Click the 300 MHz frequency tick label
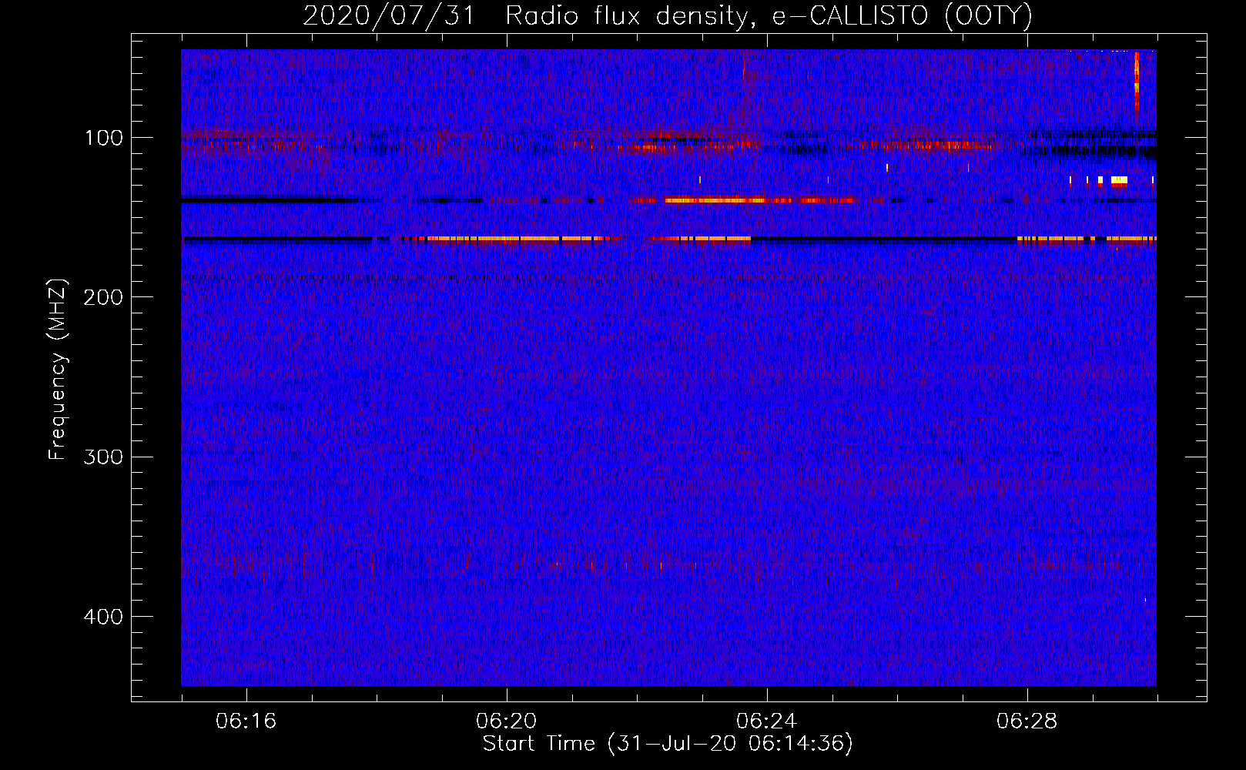The width and height of the screenshot is (1246, 770). 103,457
